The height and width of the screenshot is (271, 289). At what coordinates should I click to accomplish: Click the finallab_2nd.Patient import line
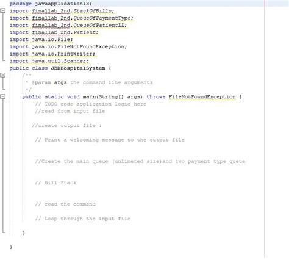click(54, 32)
